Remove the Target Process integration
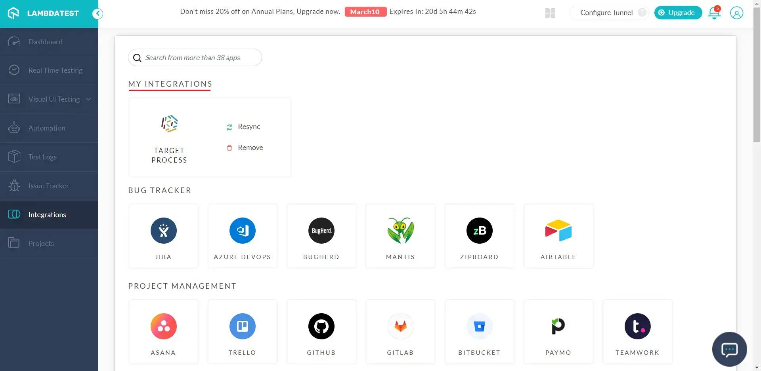The height and width of the screenshot is (371, 761). 250,148
